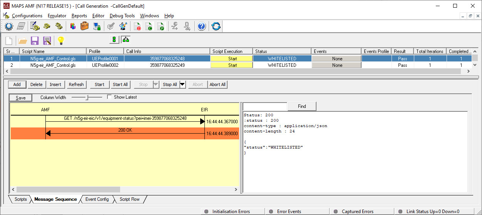
Task: Click the single yellow telephone icon
Action: [x=47, y=26]
